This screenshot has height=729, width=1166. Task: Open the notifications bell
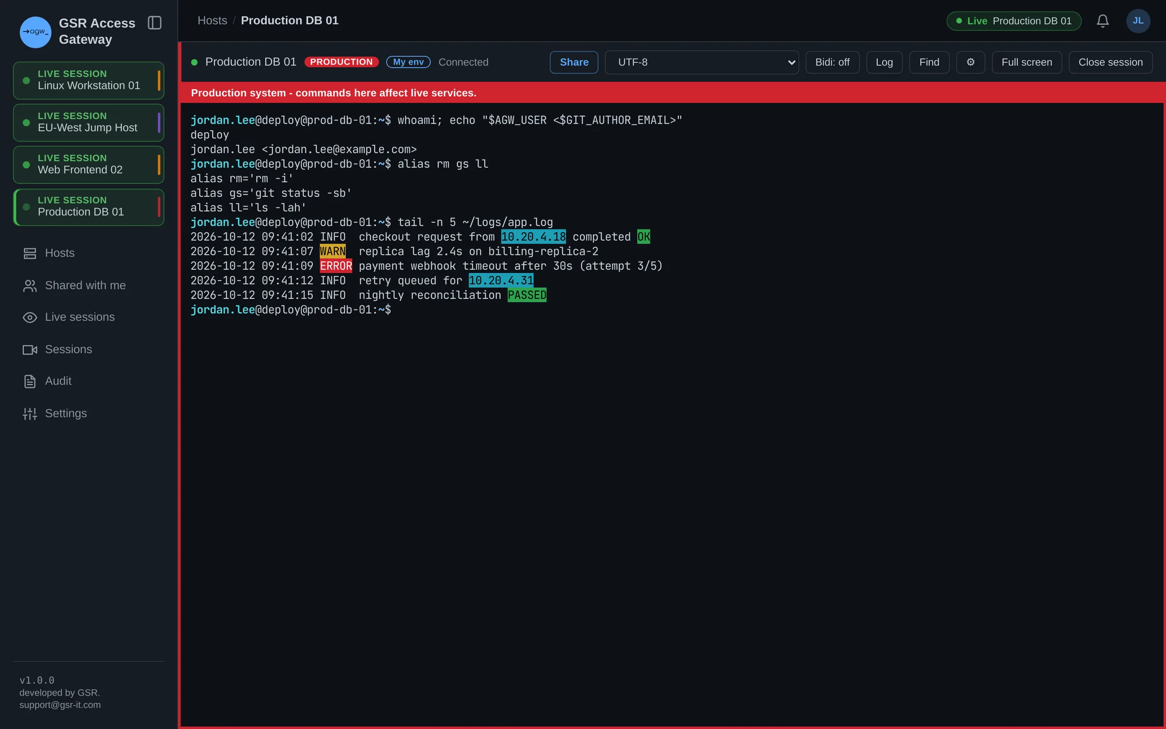(x=1102, y=21)
